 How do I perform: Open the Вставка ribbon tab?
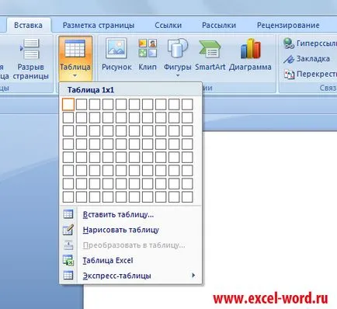pyautogui.click(x=28, y=26)
